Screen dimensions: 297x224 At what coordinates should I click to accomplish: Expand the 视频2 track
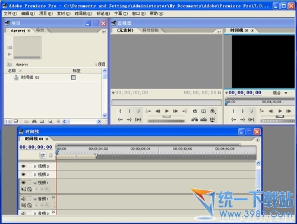[35, 174]
